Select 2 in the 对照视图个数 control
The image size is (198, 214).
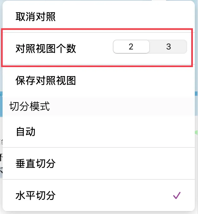(131, 47)
